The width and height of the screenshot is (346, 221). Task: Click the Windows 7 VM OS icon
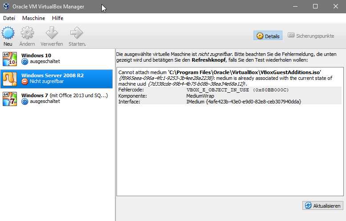[x=10, y=99]
